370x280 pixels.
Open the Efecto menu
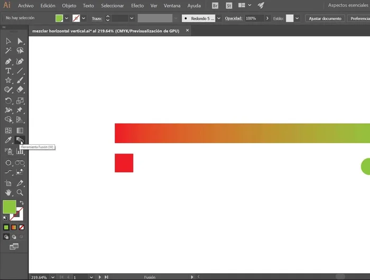pyautogui.click(x=137, y=5)
